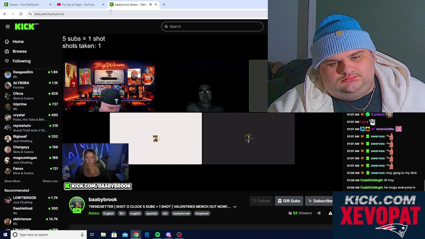
Task: Open myreshatv channel in sidebar
Action: pyautogui.click(x=31, y=128)
